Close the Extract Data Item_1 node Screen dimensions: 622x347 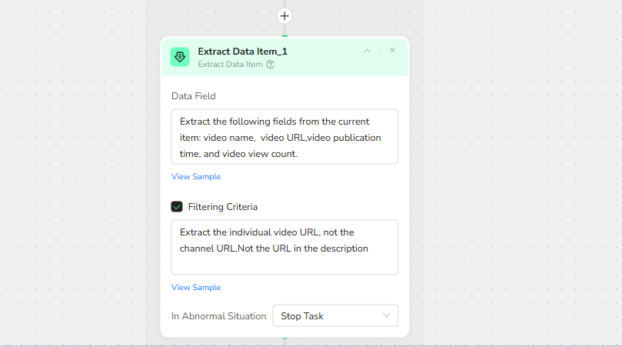(x=392, y=50)
